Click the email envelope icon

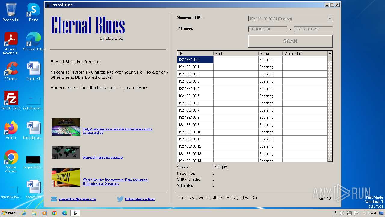coord(54,199)
